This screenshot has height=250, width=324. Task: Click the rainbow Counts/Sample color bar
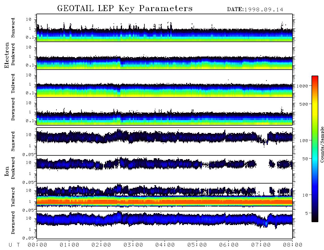(315, 149)
